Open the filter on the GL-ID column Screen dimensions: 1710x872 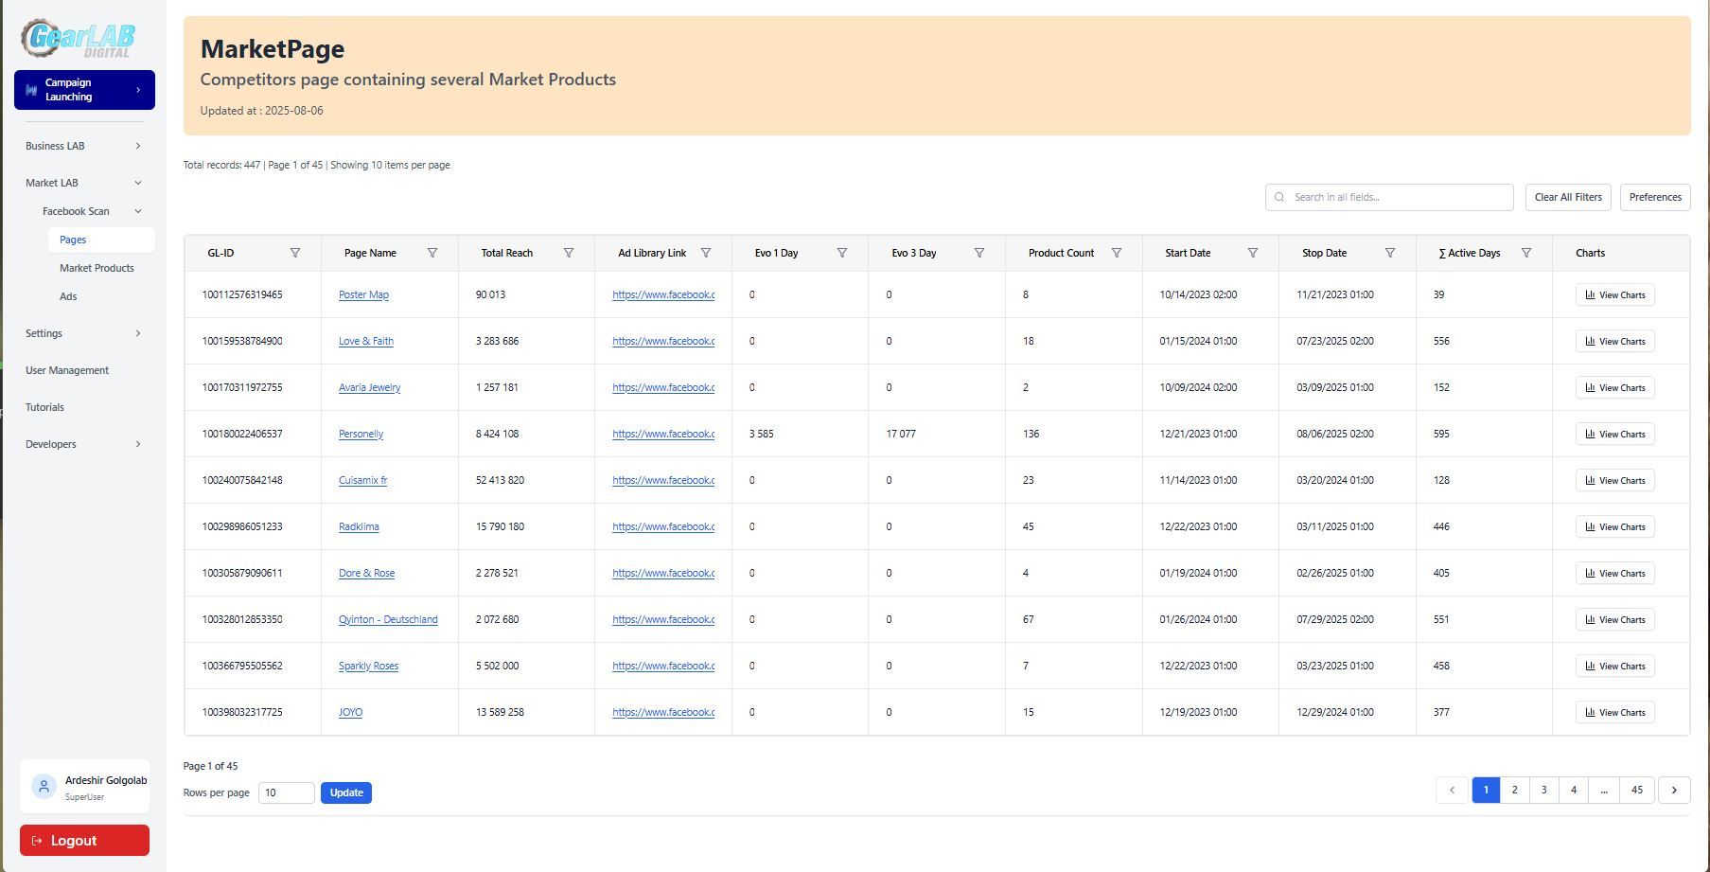tap(296, 253)
